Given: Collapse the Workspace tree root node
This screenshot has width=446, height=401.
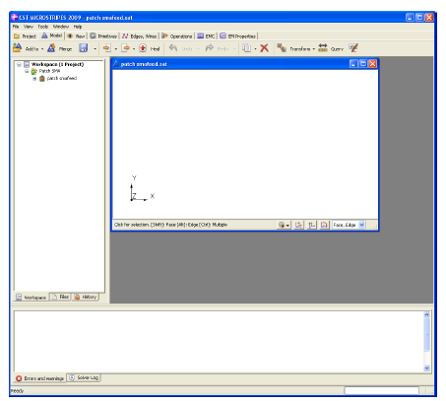Looking at the screenshot, I should coord(19,64).
